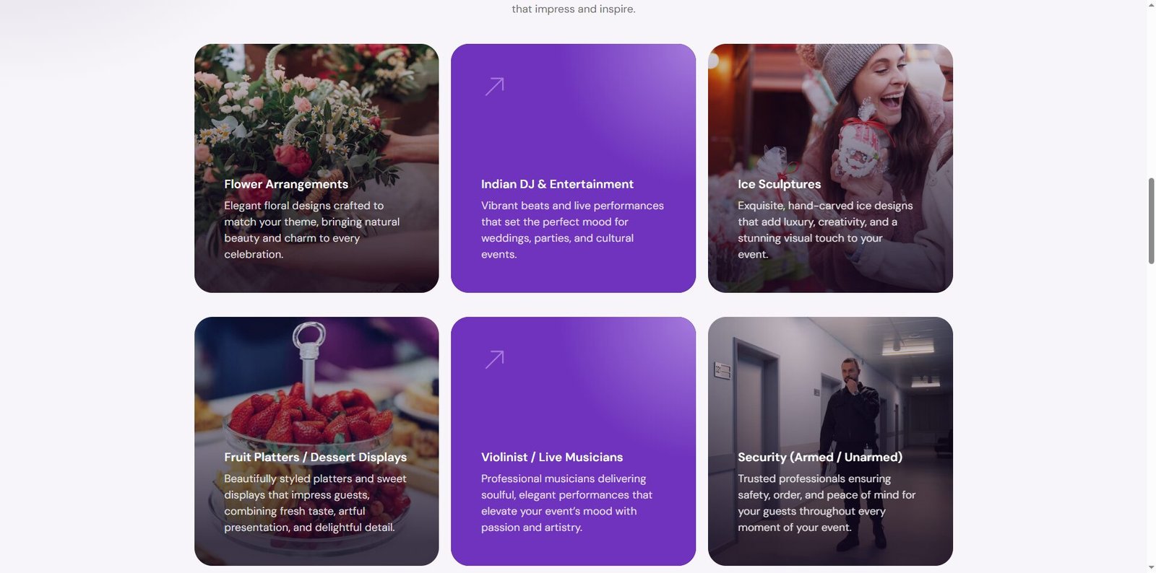Click the 'that impress and inspire' text
Viewport: 1156px width, 573px height.
tap(573, 9)
